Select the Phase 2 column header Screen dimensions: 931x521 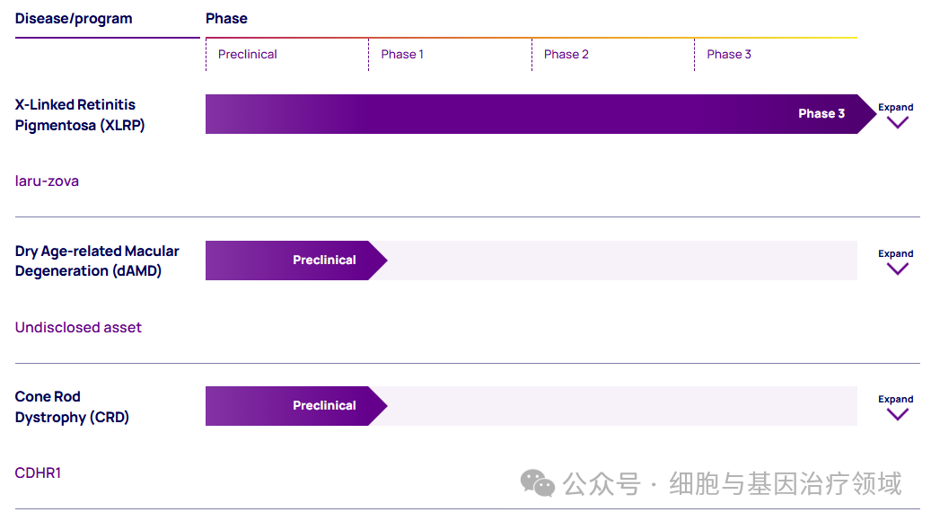(566, 54)
